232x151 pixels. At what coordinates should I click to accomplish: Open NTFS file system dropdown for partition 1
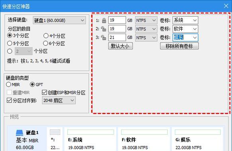click(146, 20)
